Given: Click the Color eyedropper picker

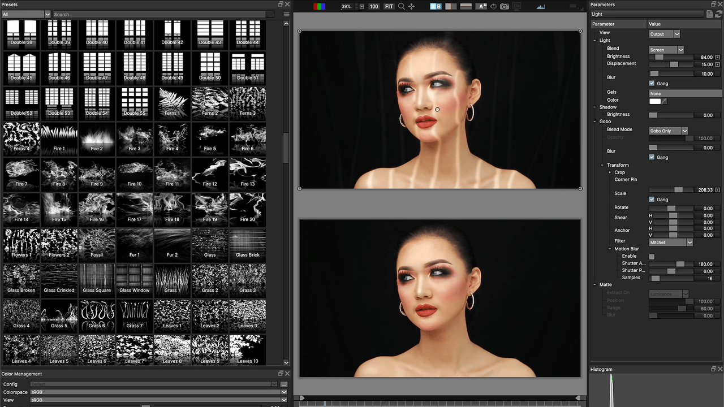Looking at the screenshot, I should [x=665, y=101].
